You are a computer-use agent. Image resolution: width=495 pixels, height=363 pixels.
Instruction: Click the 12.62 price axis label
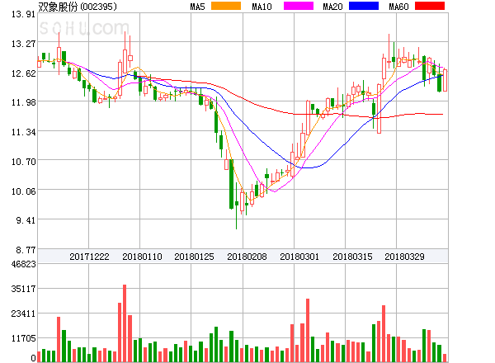coord(23,73)
